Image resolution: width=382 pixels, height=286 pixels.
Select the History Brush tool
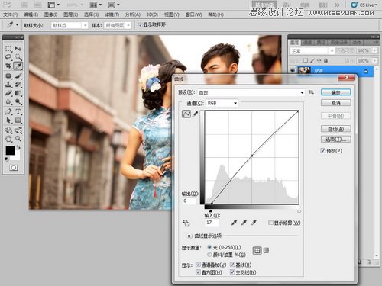(x=18, y=85)
